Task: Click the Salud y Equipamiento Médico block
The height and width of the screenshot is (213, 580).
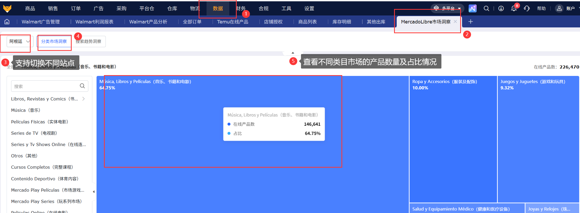Action: click(x=467, y=208)
